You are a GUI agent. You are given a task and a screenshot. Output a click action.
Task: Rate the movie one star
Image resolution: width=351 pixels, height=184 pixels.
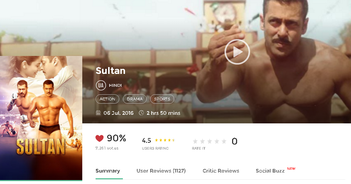click(x=195, y=141)
